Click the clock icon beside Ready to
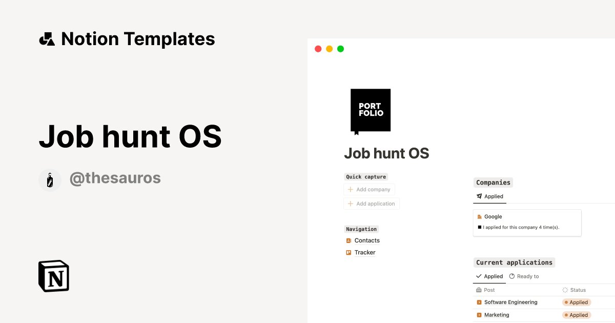615x323 pixels. coord(510,276)
